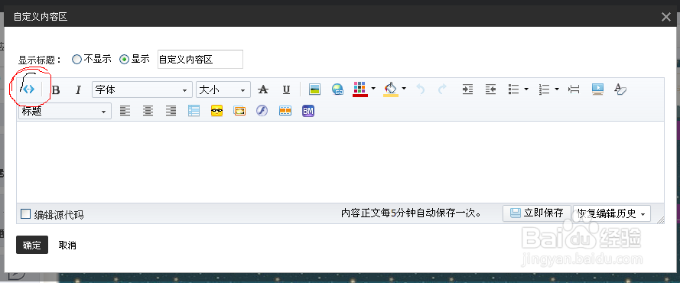Pick text color grid swatch

(x=360, y=89)
